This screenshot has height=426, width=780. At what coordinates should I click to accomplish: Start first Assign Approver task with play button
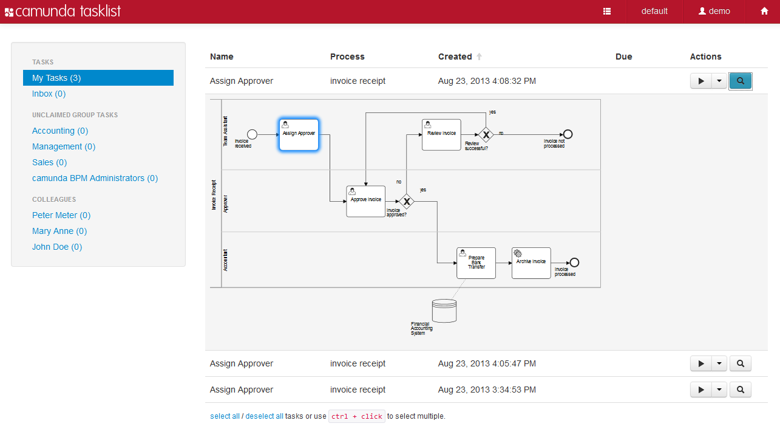pos(701,81)
